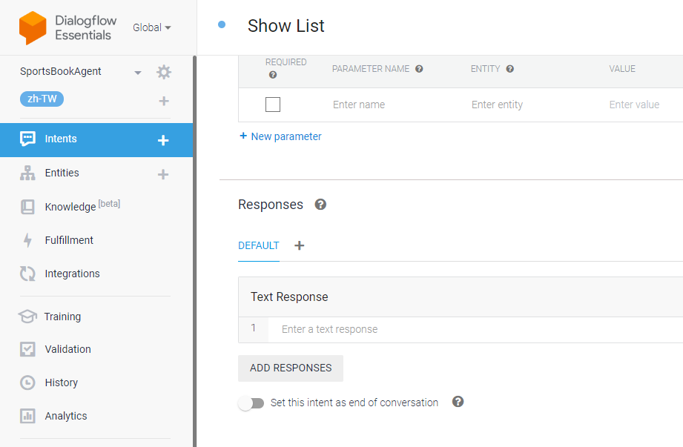Screen dimensions: 683x447
Task: Open agent settings gear icon
Action: coord(164,72)
